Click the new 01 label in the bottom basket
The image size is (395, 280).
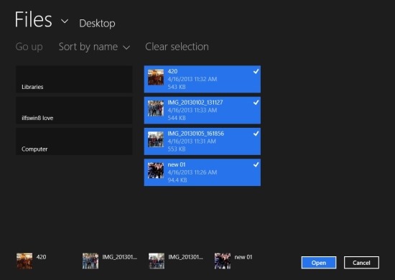click(243, 257)
